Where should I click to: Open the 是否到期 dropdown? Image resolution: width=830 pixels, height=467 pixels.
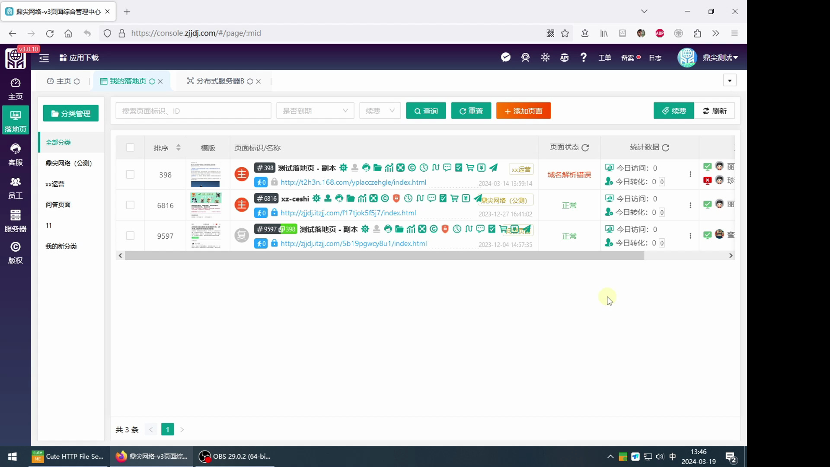tap(315, 111)
